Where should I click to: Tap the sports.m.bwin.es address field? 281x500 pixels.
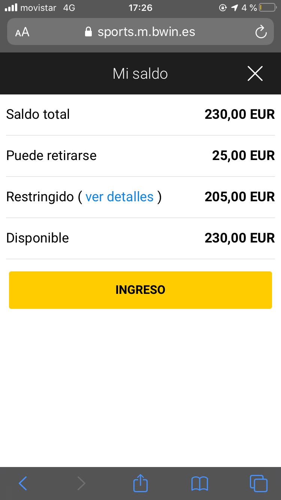point(146,32)
